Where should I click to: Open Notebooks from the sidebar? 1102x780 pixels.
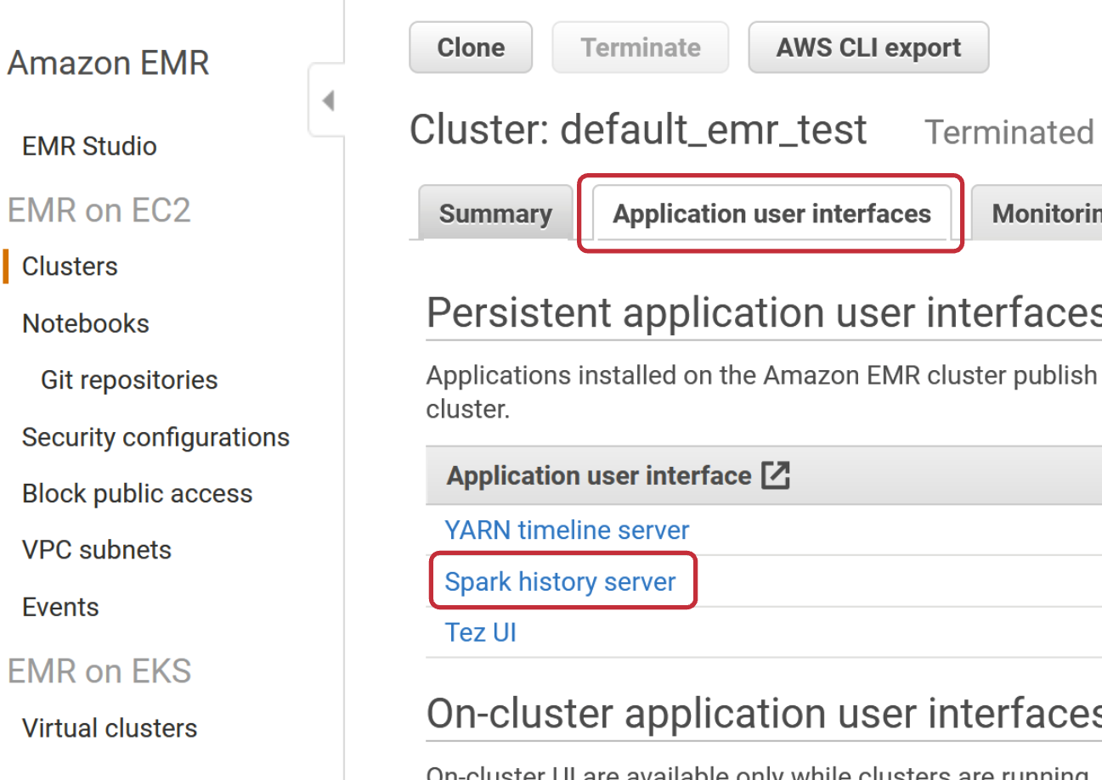pyautogui.click(x=85, y=323)
